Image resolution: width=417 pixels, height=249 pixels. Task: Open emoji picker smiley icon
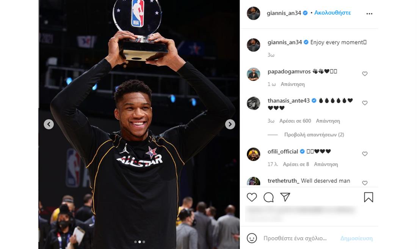[x=252, y=238]
